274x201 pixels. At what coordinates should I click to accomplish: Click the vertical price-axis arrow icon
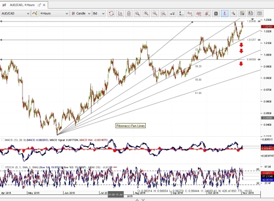click(181, 13)
